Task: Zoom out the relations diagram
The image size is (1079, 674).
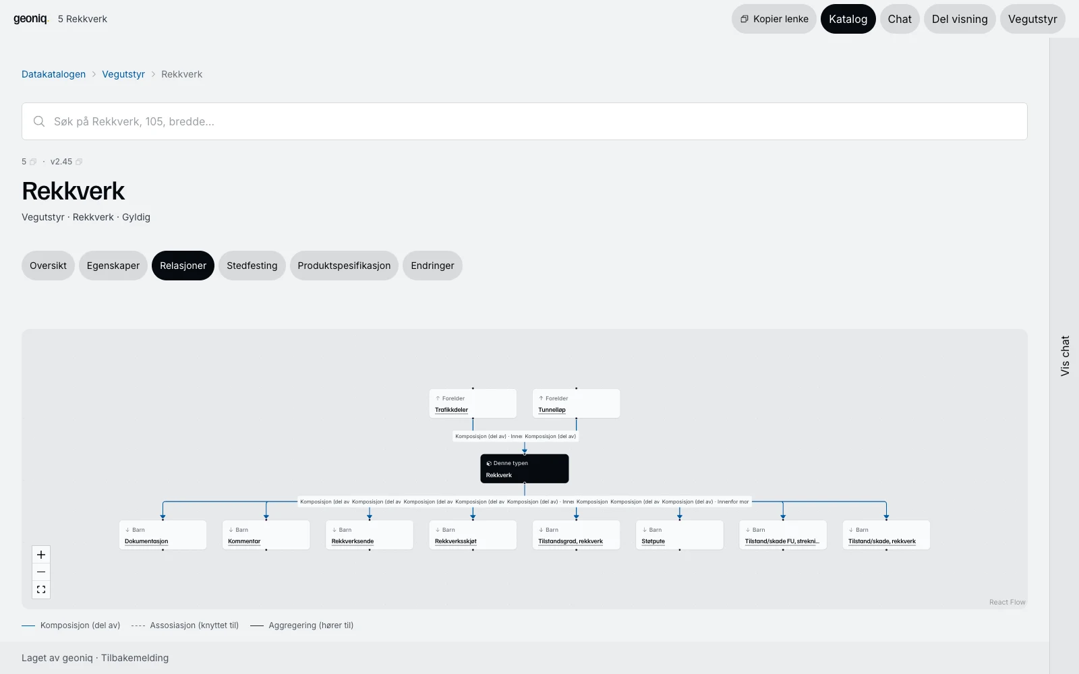Action: 41,572
